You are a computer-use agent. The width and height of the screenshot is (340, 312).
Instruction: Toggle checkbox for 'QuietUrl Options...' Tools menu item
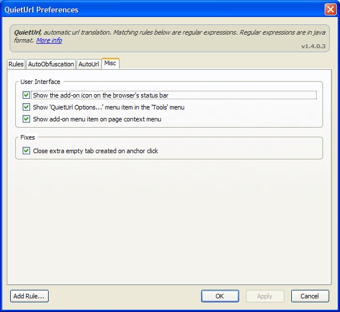[26, 107]
